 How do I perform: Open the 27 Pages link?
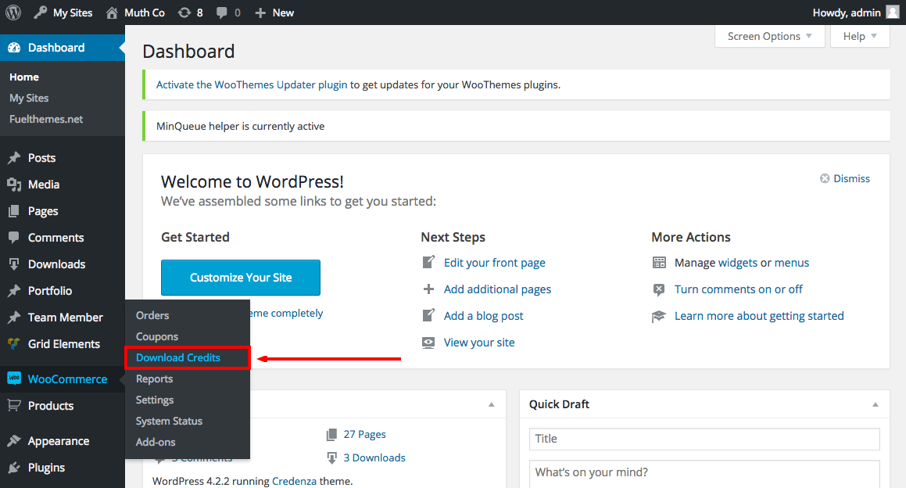click(364, 434)
